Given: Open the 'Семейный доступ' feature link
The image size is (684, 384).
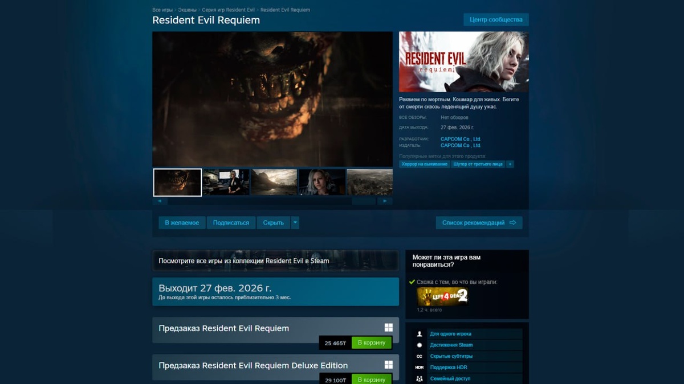Looking at the screenshot, I should 450,378.
